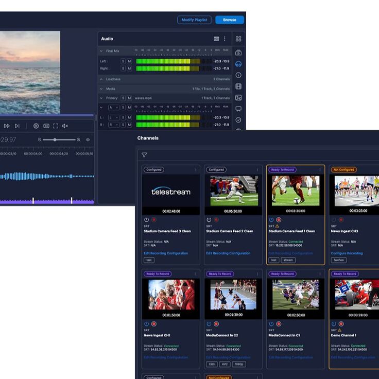Image resolution: width=379 pixels, height=379 pixels.
Task: Select the MediaConnect In C2 volleyball thumbnail
Action: point(233,295)
